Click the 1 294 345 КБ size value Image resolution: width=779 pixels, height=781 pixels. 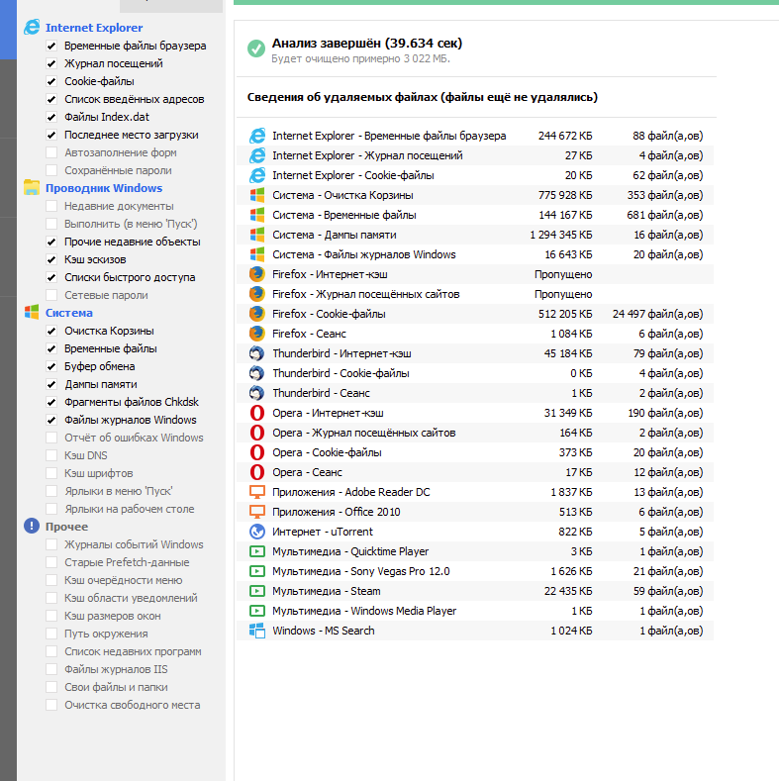561,235
